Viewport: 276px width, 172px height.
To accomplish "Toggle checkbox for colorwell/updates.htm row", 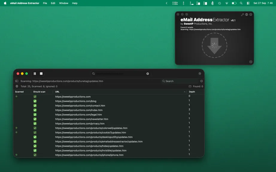I will (x=35, y=128).
